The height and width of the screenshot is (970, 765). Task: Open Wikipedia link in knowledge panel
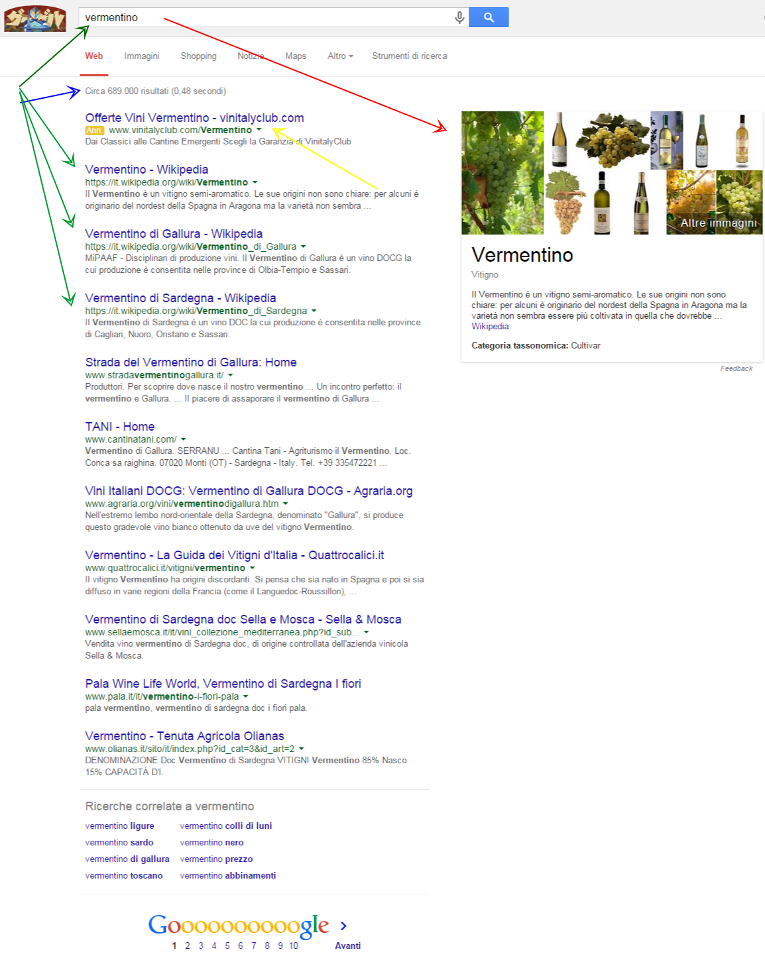pyautogui.click(x=490, y=326)
